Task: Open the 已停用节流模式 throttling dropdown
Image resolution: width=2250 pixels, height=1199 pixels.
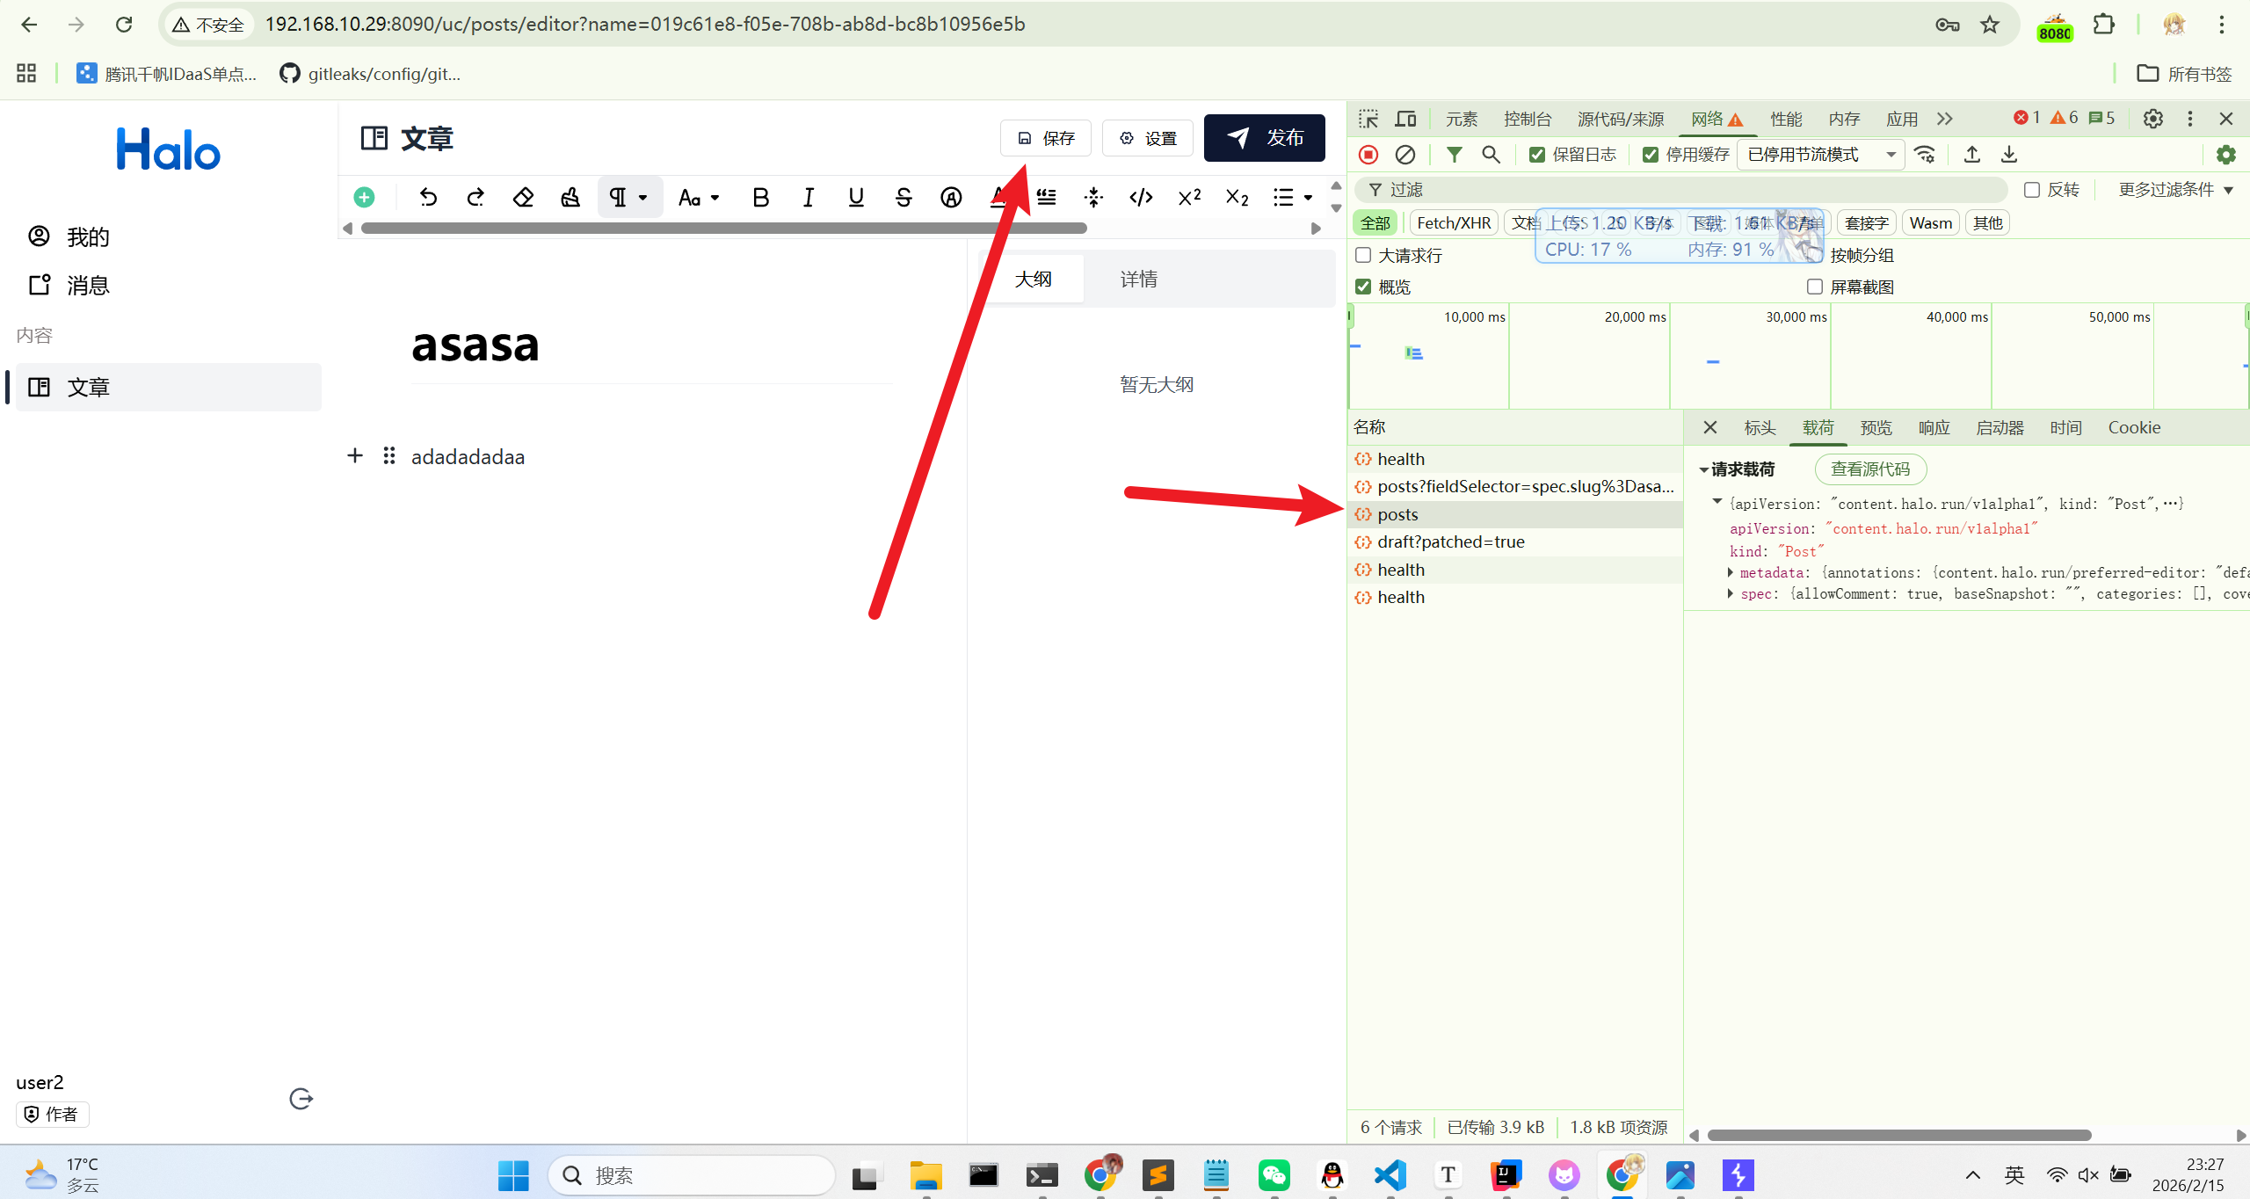Action: 1820,155
